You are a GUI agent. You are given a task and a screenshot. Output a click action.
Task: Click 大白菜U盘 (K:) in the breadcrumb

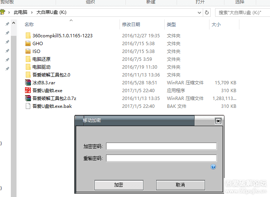pyautogui.click(x=51, y=12)
